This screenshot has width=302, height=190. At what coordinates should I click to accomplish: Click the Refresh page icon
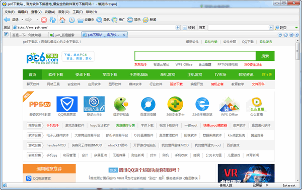[53, 20]
